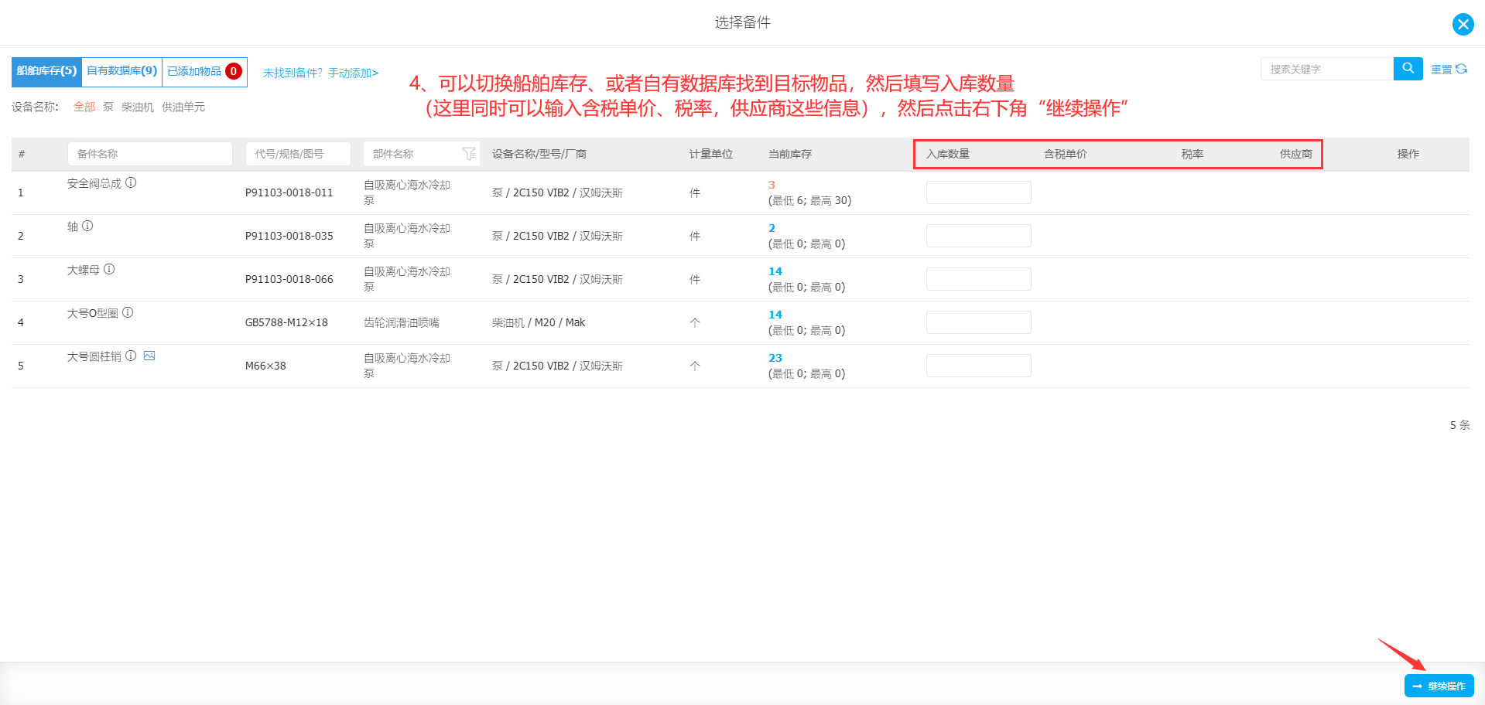The width and height of the screenshot is (1485, 705).
Task: Filter equipment by 柴油机
Action: pyautogui.click(x=138, y=107)
